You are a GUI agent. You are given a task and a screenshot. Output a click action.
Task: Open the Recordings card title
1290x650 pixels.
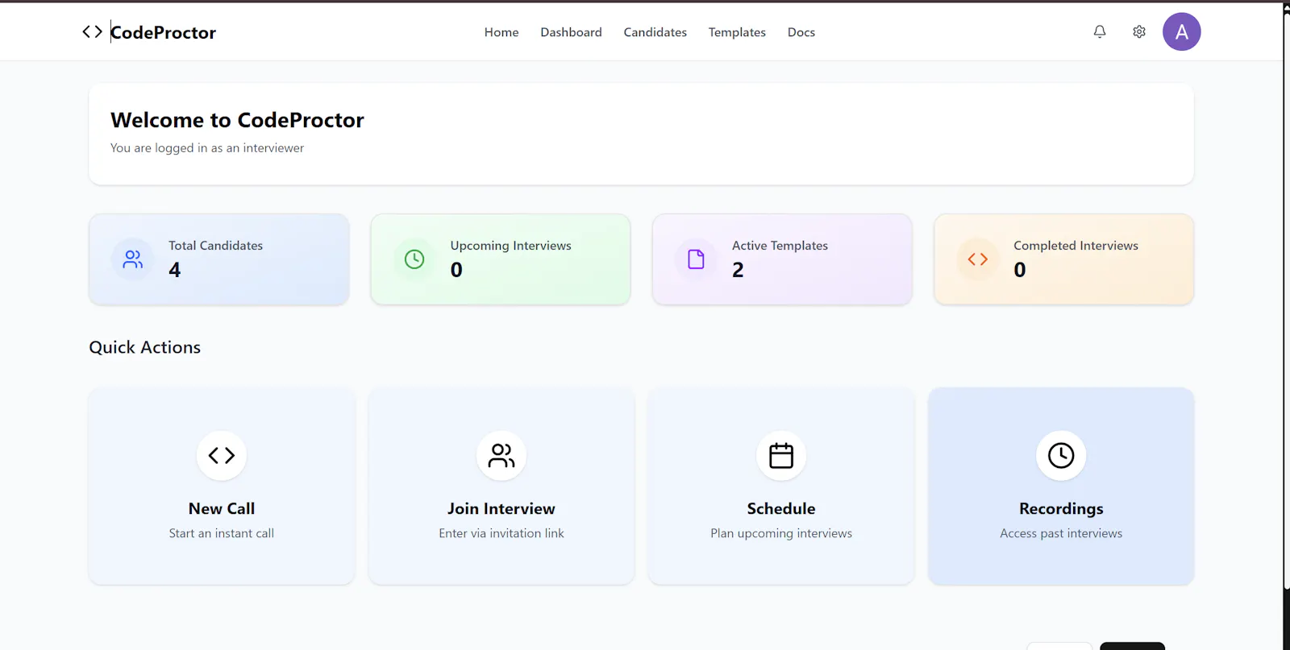[x=1061, y=509]
